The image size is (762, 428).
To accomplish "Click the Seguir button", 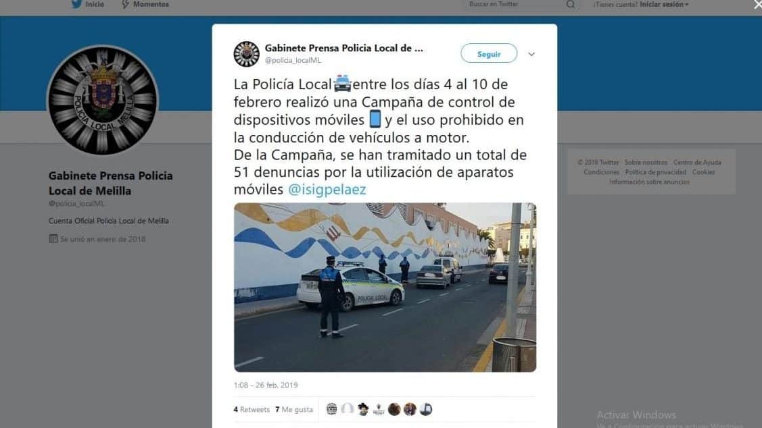I will [x=489, y=54].
